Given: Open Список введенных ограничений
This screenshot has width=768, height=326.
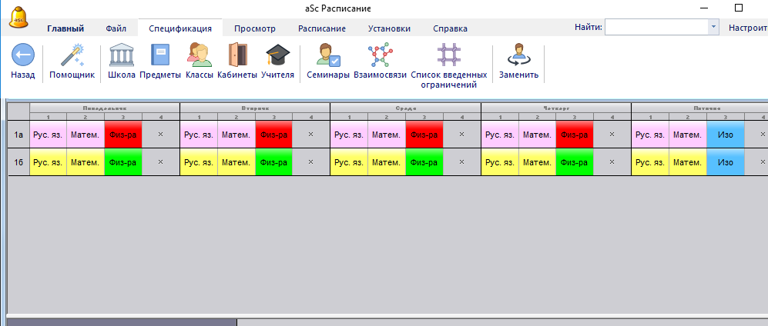Looking at the screenshot, I should tap(448, 56).
